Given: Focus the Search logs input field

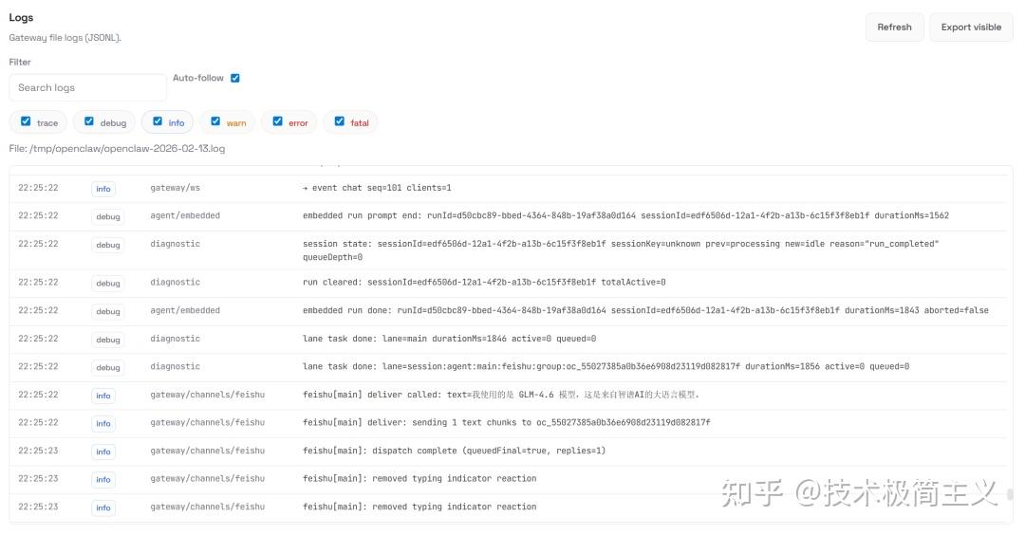Looking at the screenshot, I should 87,88.
